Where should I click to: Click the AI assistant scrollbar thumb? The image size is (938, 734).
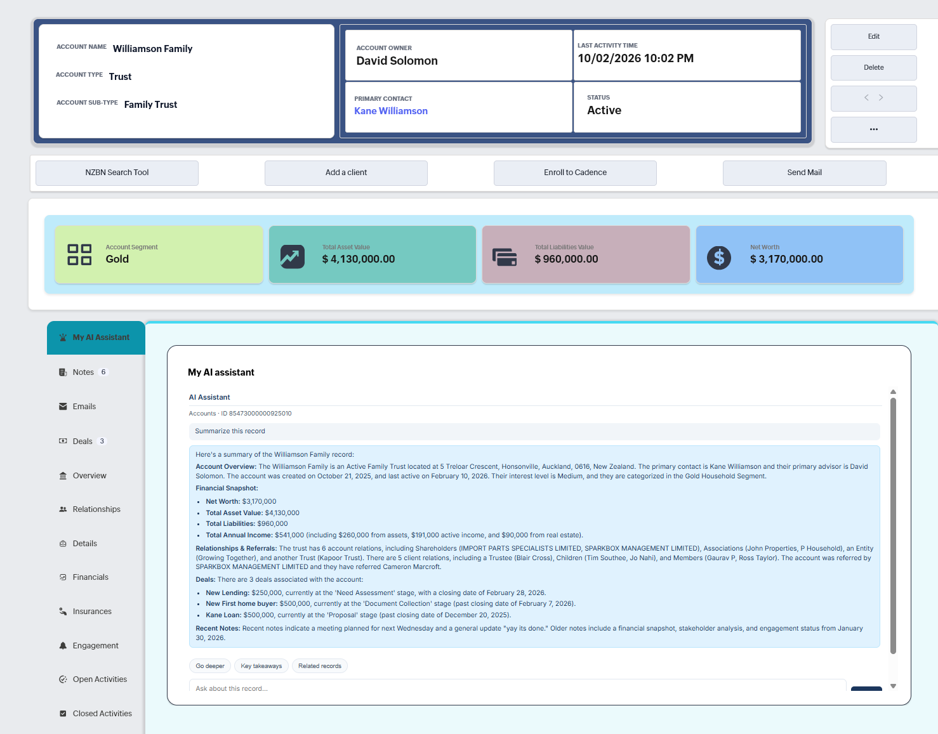pos(893,525)
